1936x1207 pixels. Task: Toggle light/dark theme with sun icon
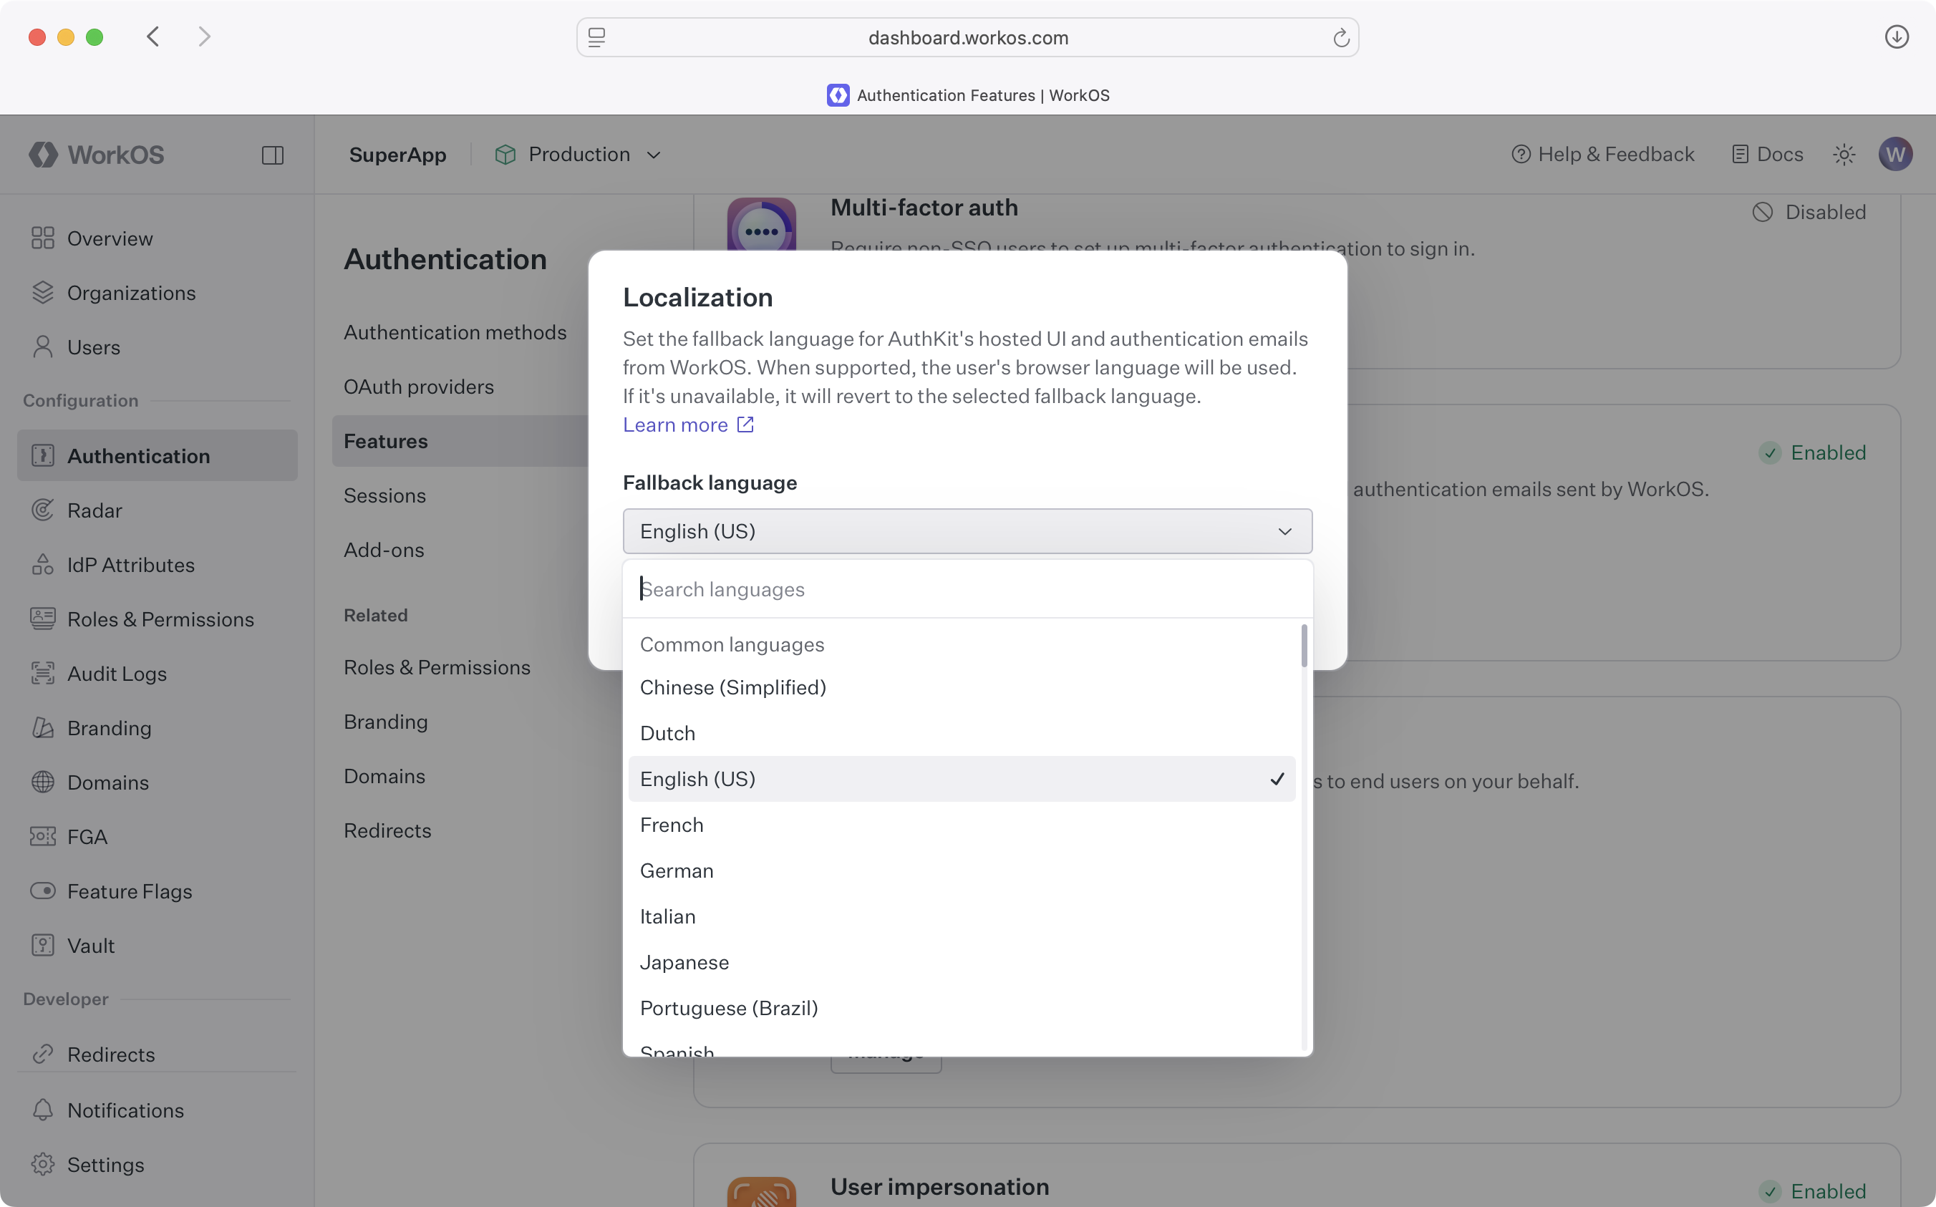(1844, 154)
